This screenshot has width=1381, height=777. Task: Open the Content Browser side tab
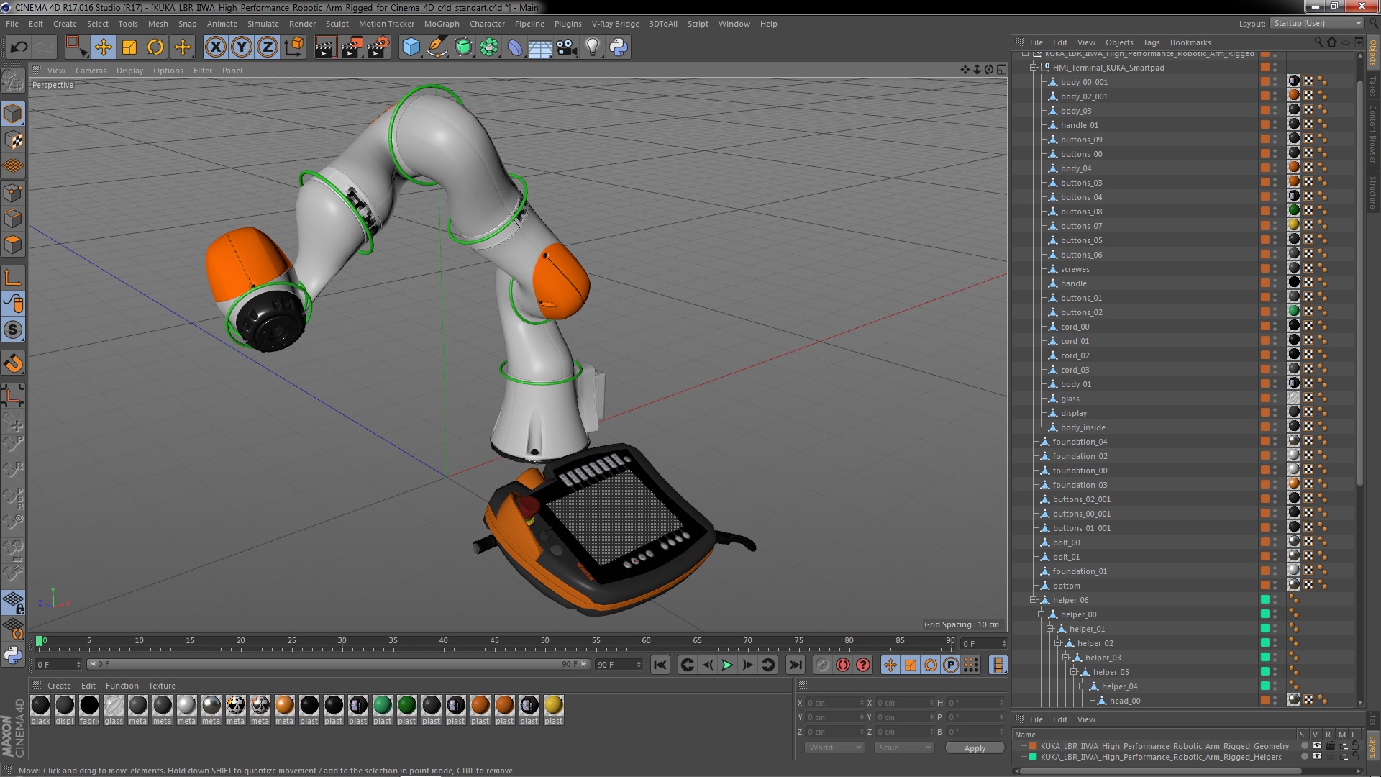pyautogui.click(x=1373, y=134)
